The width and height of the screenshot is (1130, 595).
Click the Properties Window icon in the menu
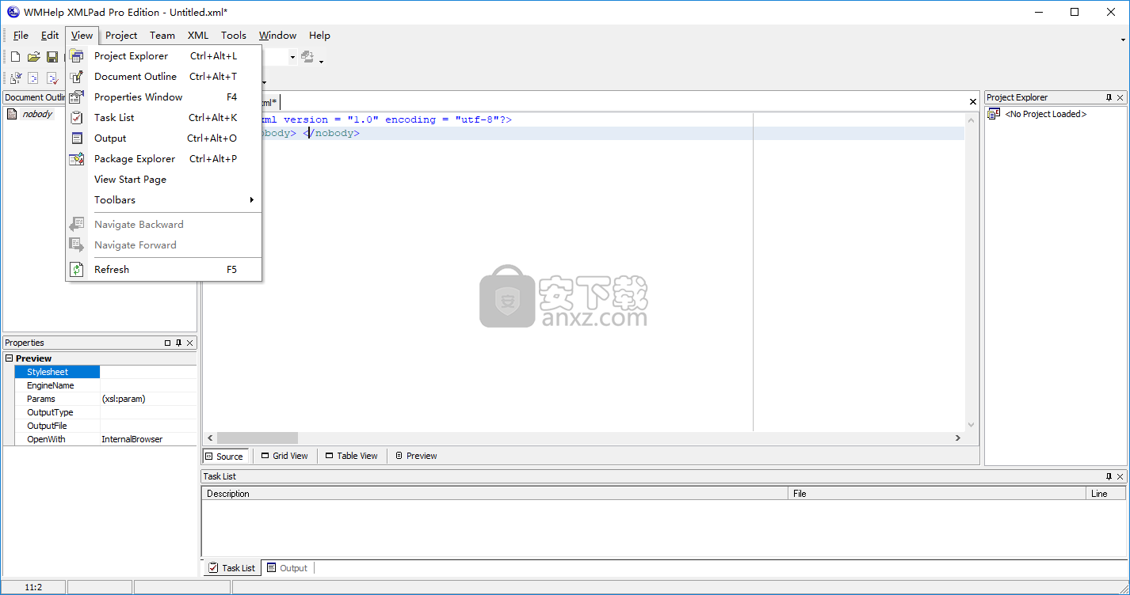click(x=77, y=97)
